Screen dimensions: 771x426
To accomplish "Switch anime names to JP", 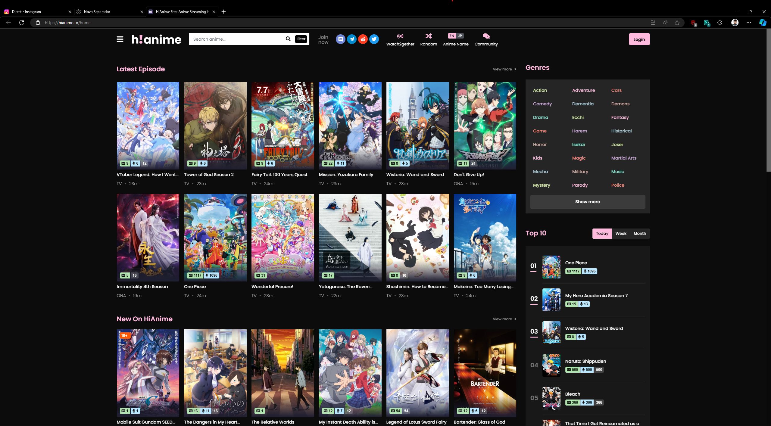I will point(460,36).
